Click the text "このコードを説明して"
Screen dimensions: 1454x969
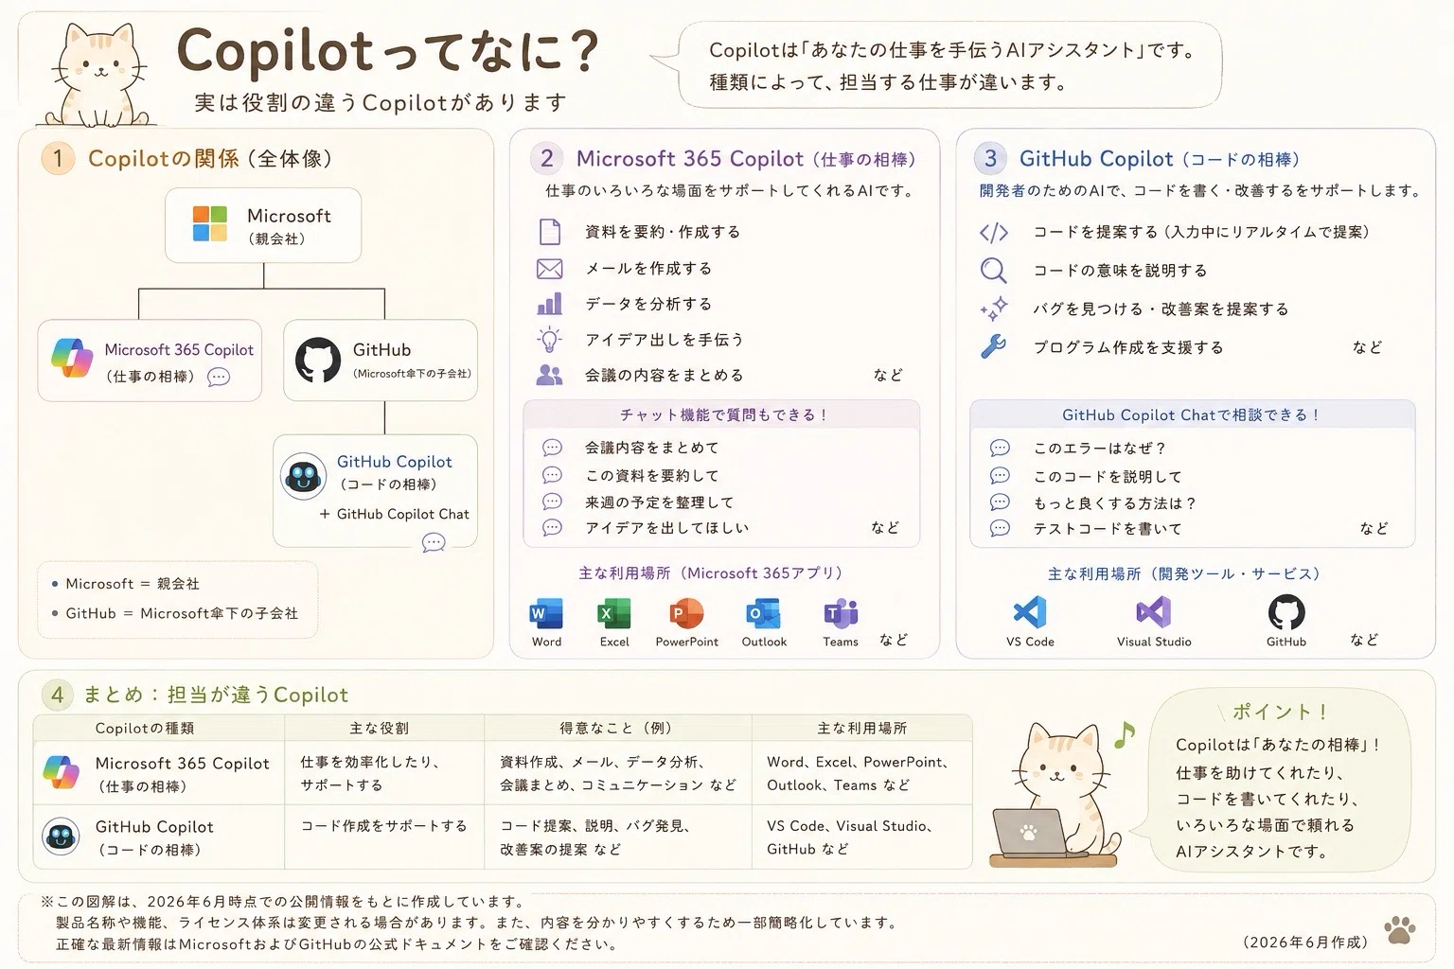point(1108,476)
